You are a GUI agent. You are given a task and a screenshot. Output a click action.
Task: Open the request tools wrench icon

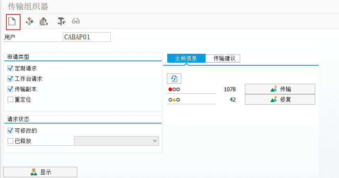click(61, 21)
